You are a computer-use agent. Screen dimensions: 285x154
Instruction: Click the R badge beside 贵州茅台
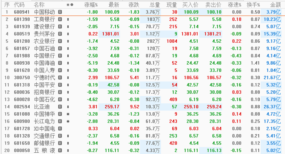point(60,34)
